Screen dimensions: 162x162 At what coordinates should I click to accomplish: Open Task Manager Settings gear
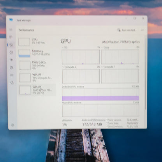pyautogui.click(x=13, y=125)
